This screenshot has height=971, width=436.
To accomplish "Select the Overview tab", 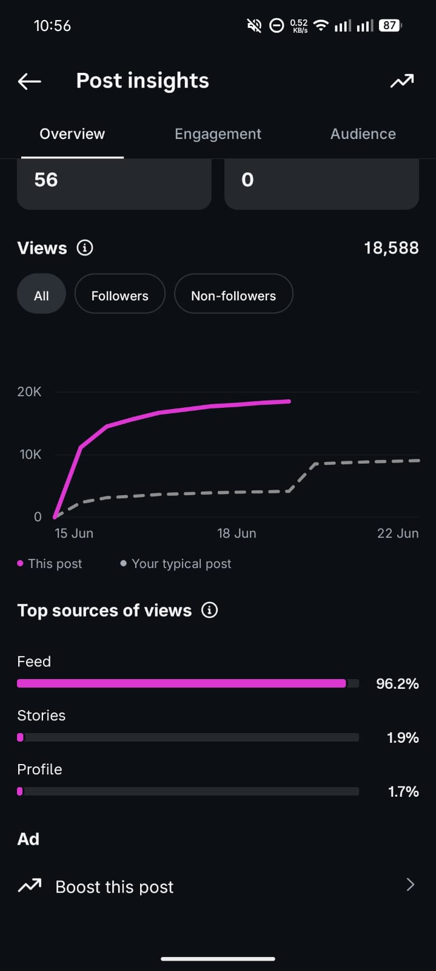I will coord(72,134).
